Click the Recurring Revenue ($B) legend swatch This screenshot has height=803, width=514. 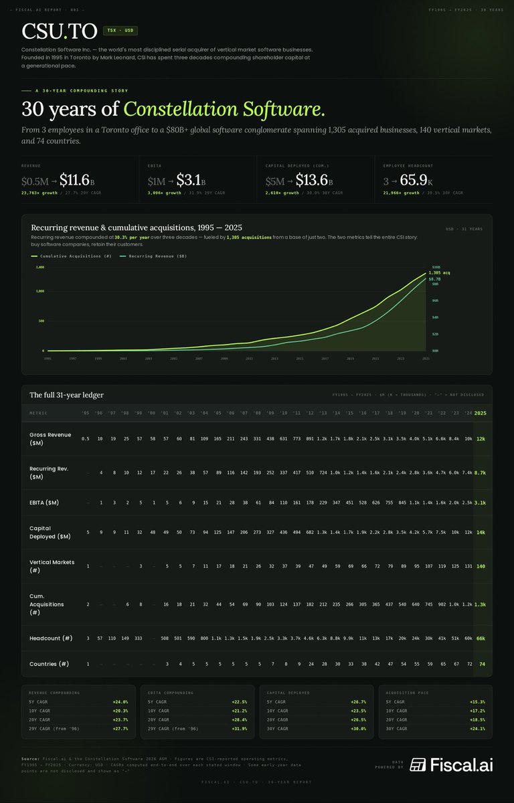123,256
